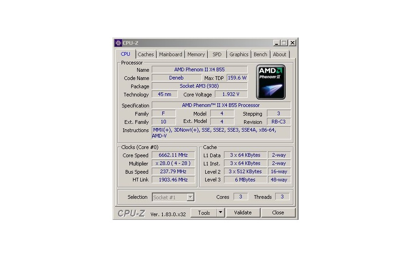Click the Level 3 associativity 48-way
This screenshot has width=410, height=266.
[x=279, y=180]
